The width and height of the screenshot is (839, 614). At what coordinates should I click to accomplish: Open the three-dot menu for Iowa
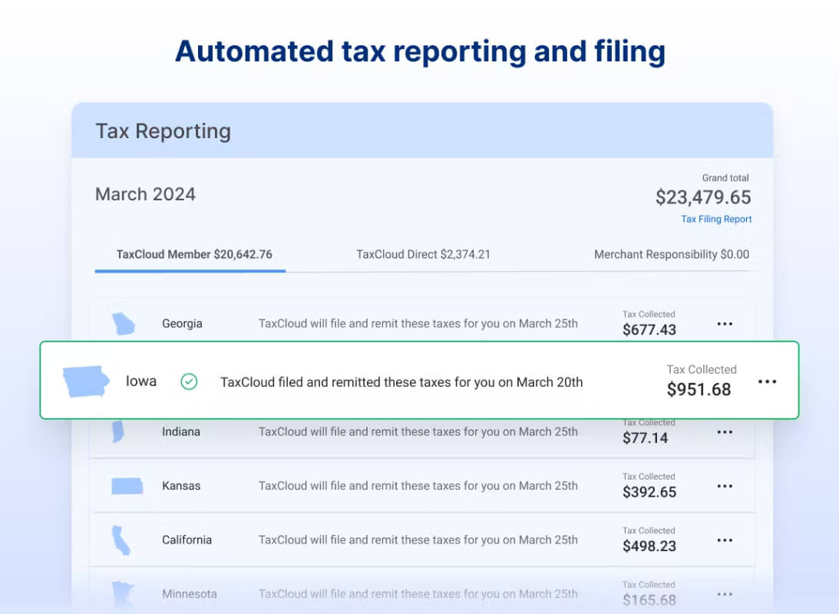[x=768, y=381]
